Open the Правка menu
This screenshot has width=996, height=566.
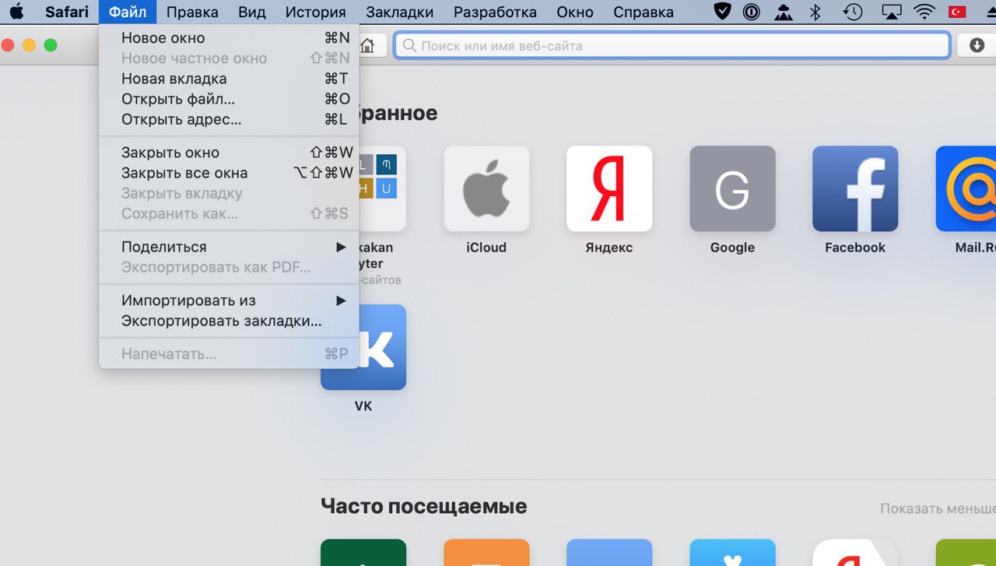click(192, 12)
